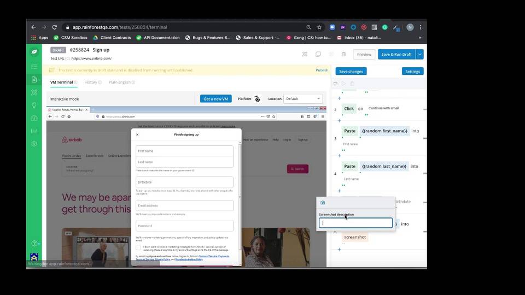Check the marketing messages opt-out checkbox
The image size is (525, 295).
[x=138, y=247]
